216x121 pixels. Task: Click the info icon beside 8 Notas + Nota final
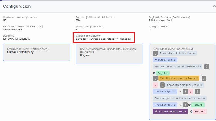click(32, 52)
